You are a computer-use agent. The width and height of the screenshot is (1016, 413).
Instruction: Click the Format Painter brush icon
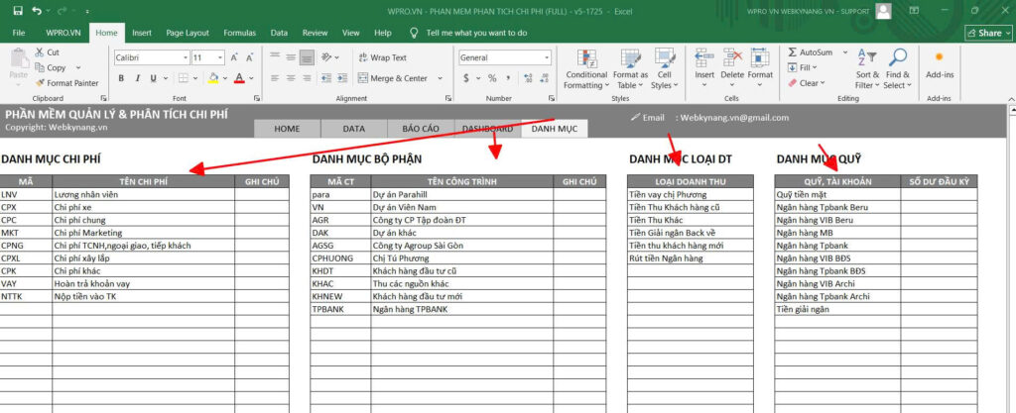click(x=40, y=83)
